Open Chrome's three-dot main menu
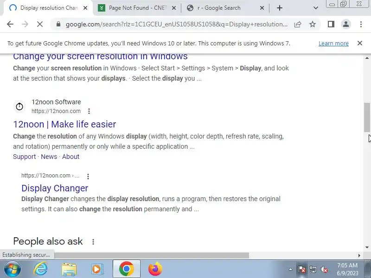This screenshot has height=278, width=371. [x=361, y=24]
